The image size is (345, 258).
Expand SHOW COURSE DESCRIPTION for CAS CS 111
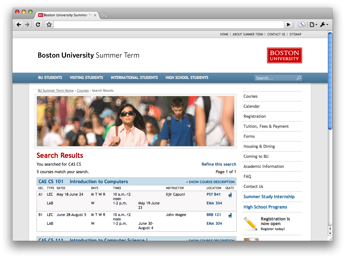210,240
